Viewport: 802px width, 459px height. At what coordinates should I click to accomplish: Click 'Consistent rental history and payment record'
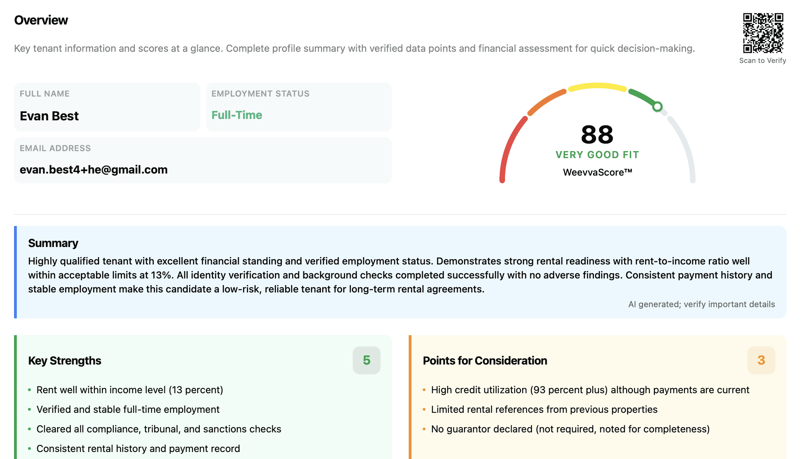pyautogui.click(x=138, y=449)
